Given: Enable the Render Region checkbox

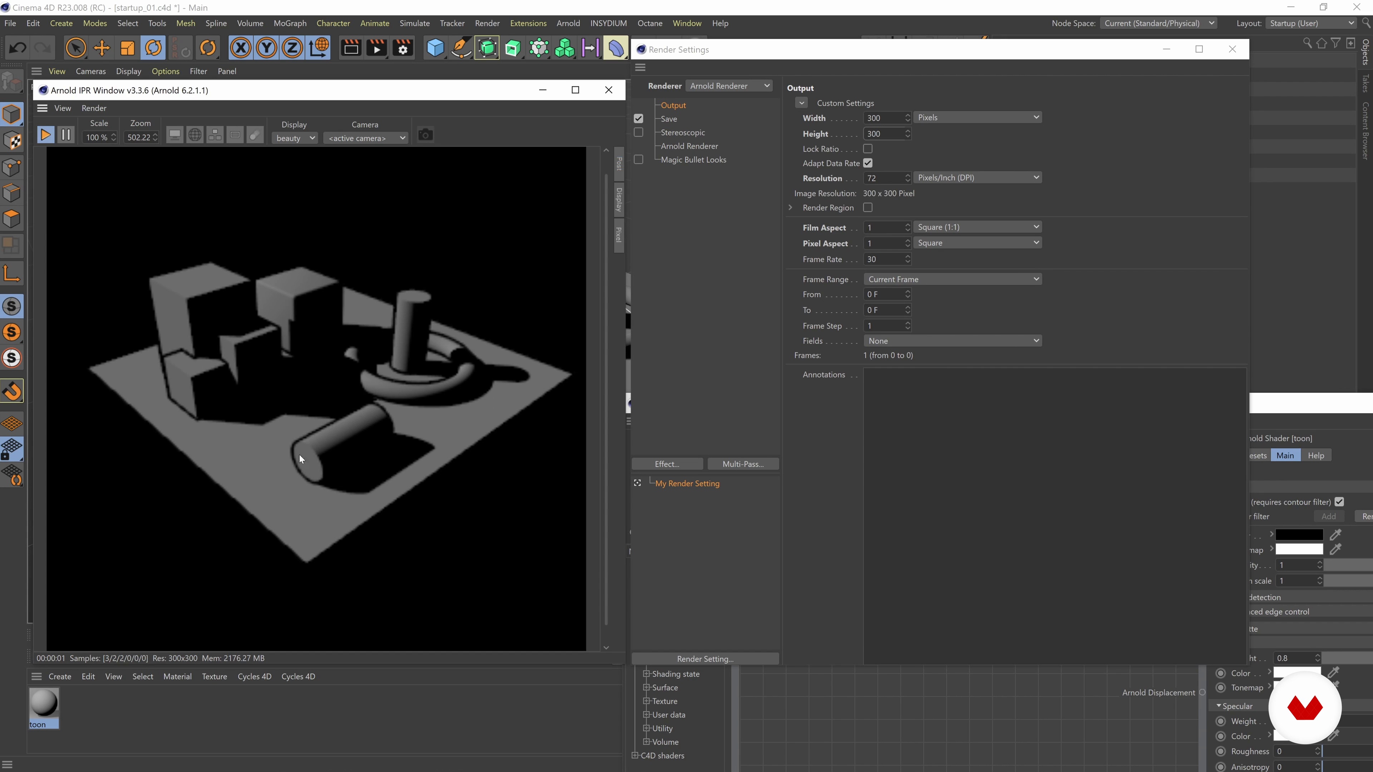Looking at the screenshot, I should 868,207.
